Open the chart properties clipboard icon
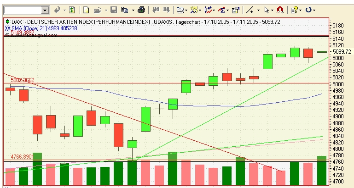The width and height of the screenshot is (354, 188). (x=236, y=10)
